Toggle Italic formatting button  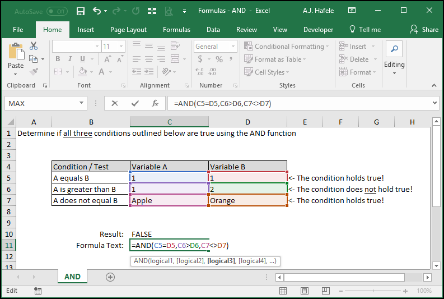click(70, 59)
